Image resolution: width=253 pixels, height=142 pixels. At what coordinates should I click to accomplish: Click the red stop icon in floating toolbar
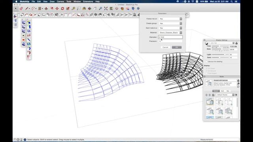tap(24, 40)
